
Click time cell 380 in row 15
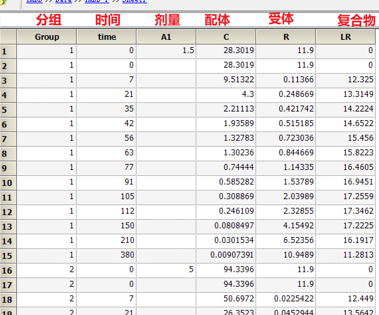coord(107,255)
